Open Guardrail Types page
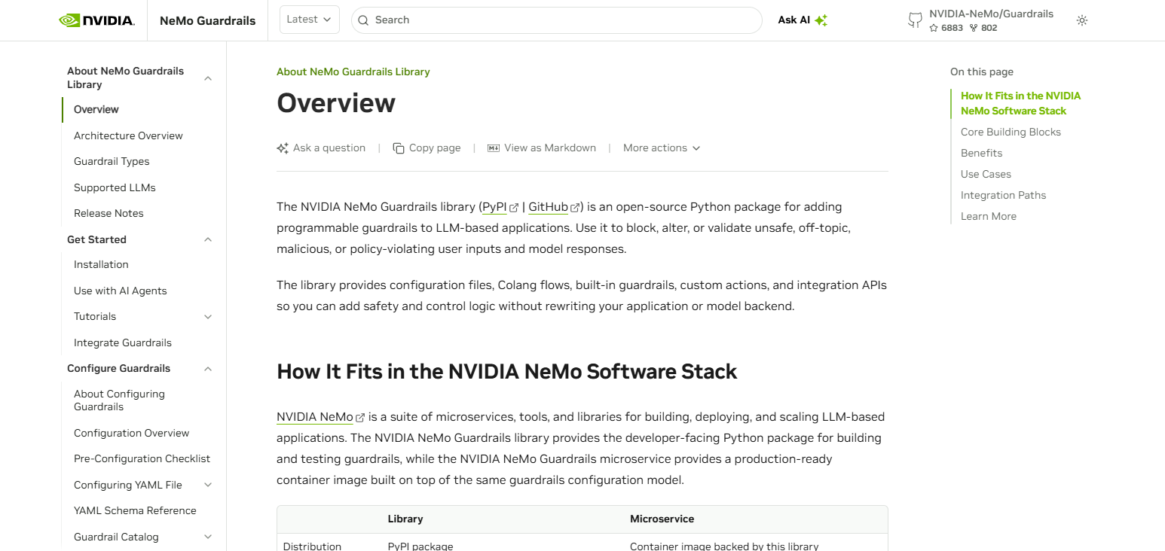This screenshot has height=551, width=1165. point(112,162)
